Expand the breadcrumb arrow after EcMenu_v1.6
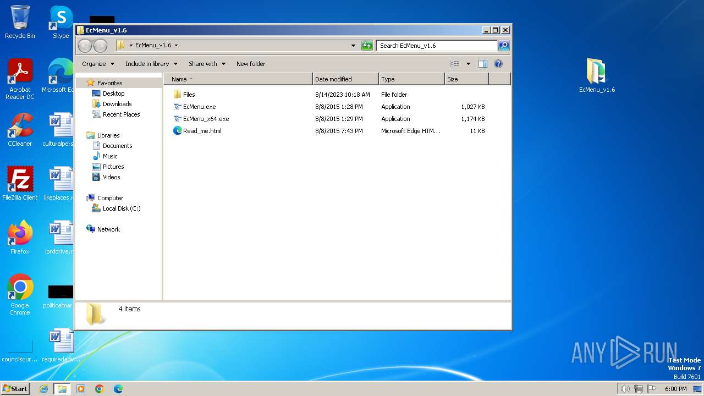704x396 pixels. click(x=176, y=46)
